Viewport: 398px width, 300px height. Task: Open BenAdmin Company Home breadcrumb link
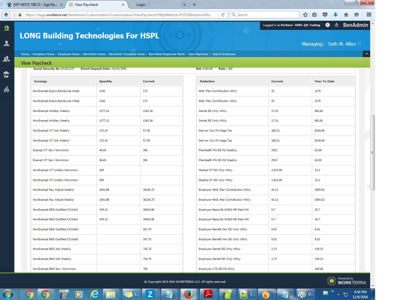pyautogui.click(x=127, y=54)
